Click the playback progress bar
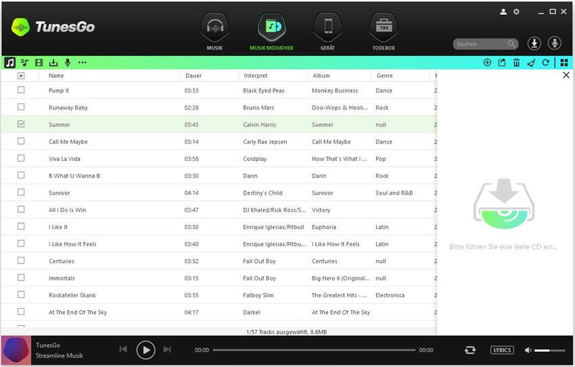 point(314,350)
